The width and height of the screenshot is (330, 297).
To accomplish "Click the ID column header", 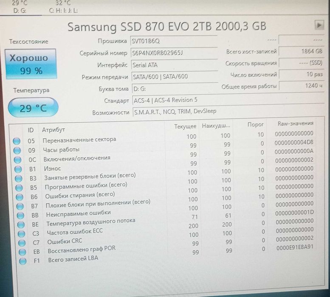I will (31, 130).
